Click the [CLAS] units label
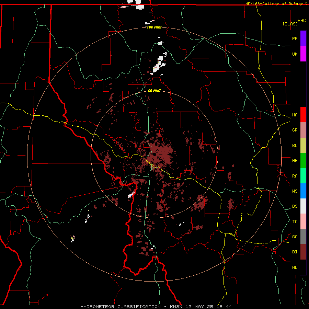The width and height of the screenshot is (309, 309). (x=290, y=24)
